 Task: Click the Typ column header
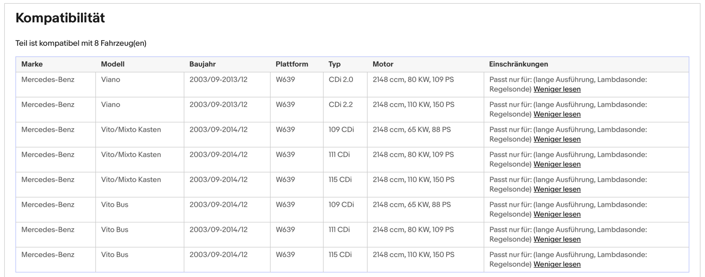[335, 64]
